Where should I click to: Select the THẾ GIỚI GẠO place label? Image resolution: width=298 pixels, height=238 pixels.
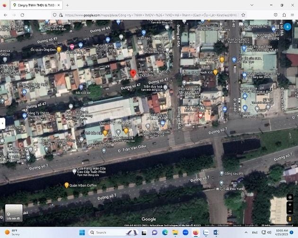pos(103,46)
